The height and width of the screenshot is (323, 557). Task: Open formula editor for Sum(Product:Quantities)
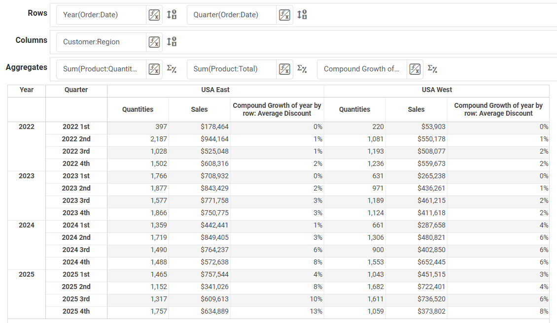(x=154, y=69)
